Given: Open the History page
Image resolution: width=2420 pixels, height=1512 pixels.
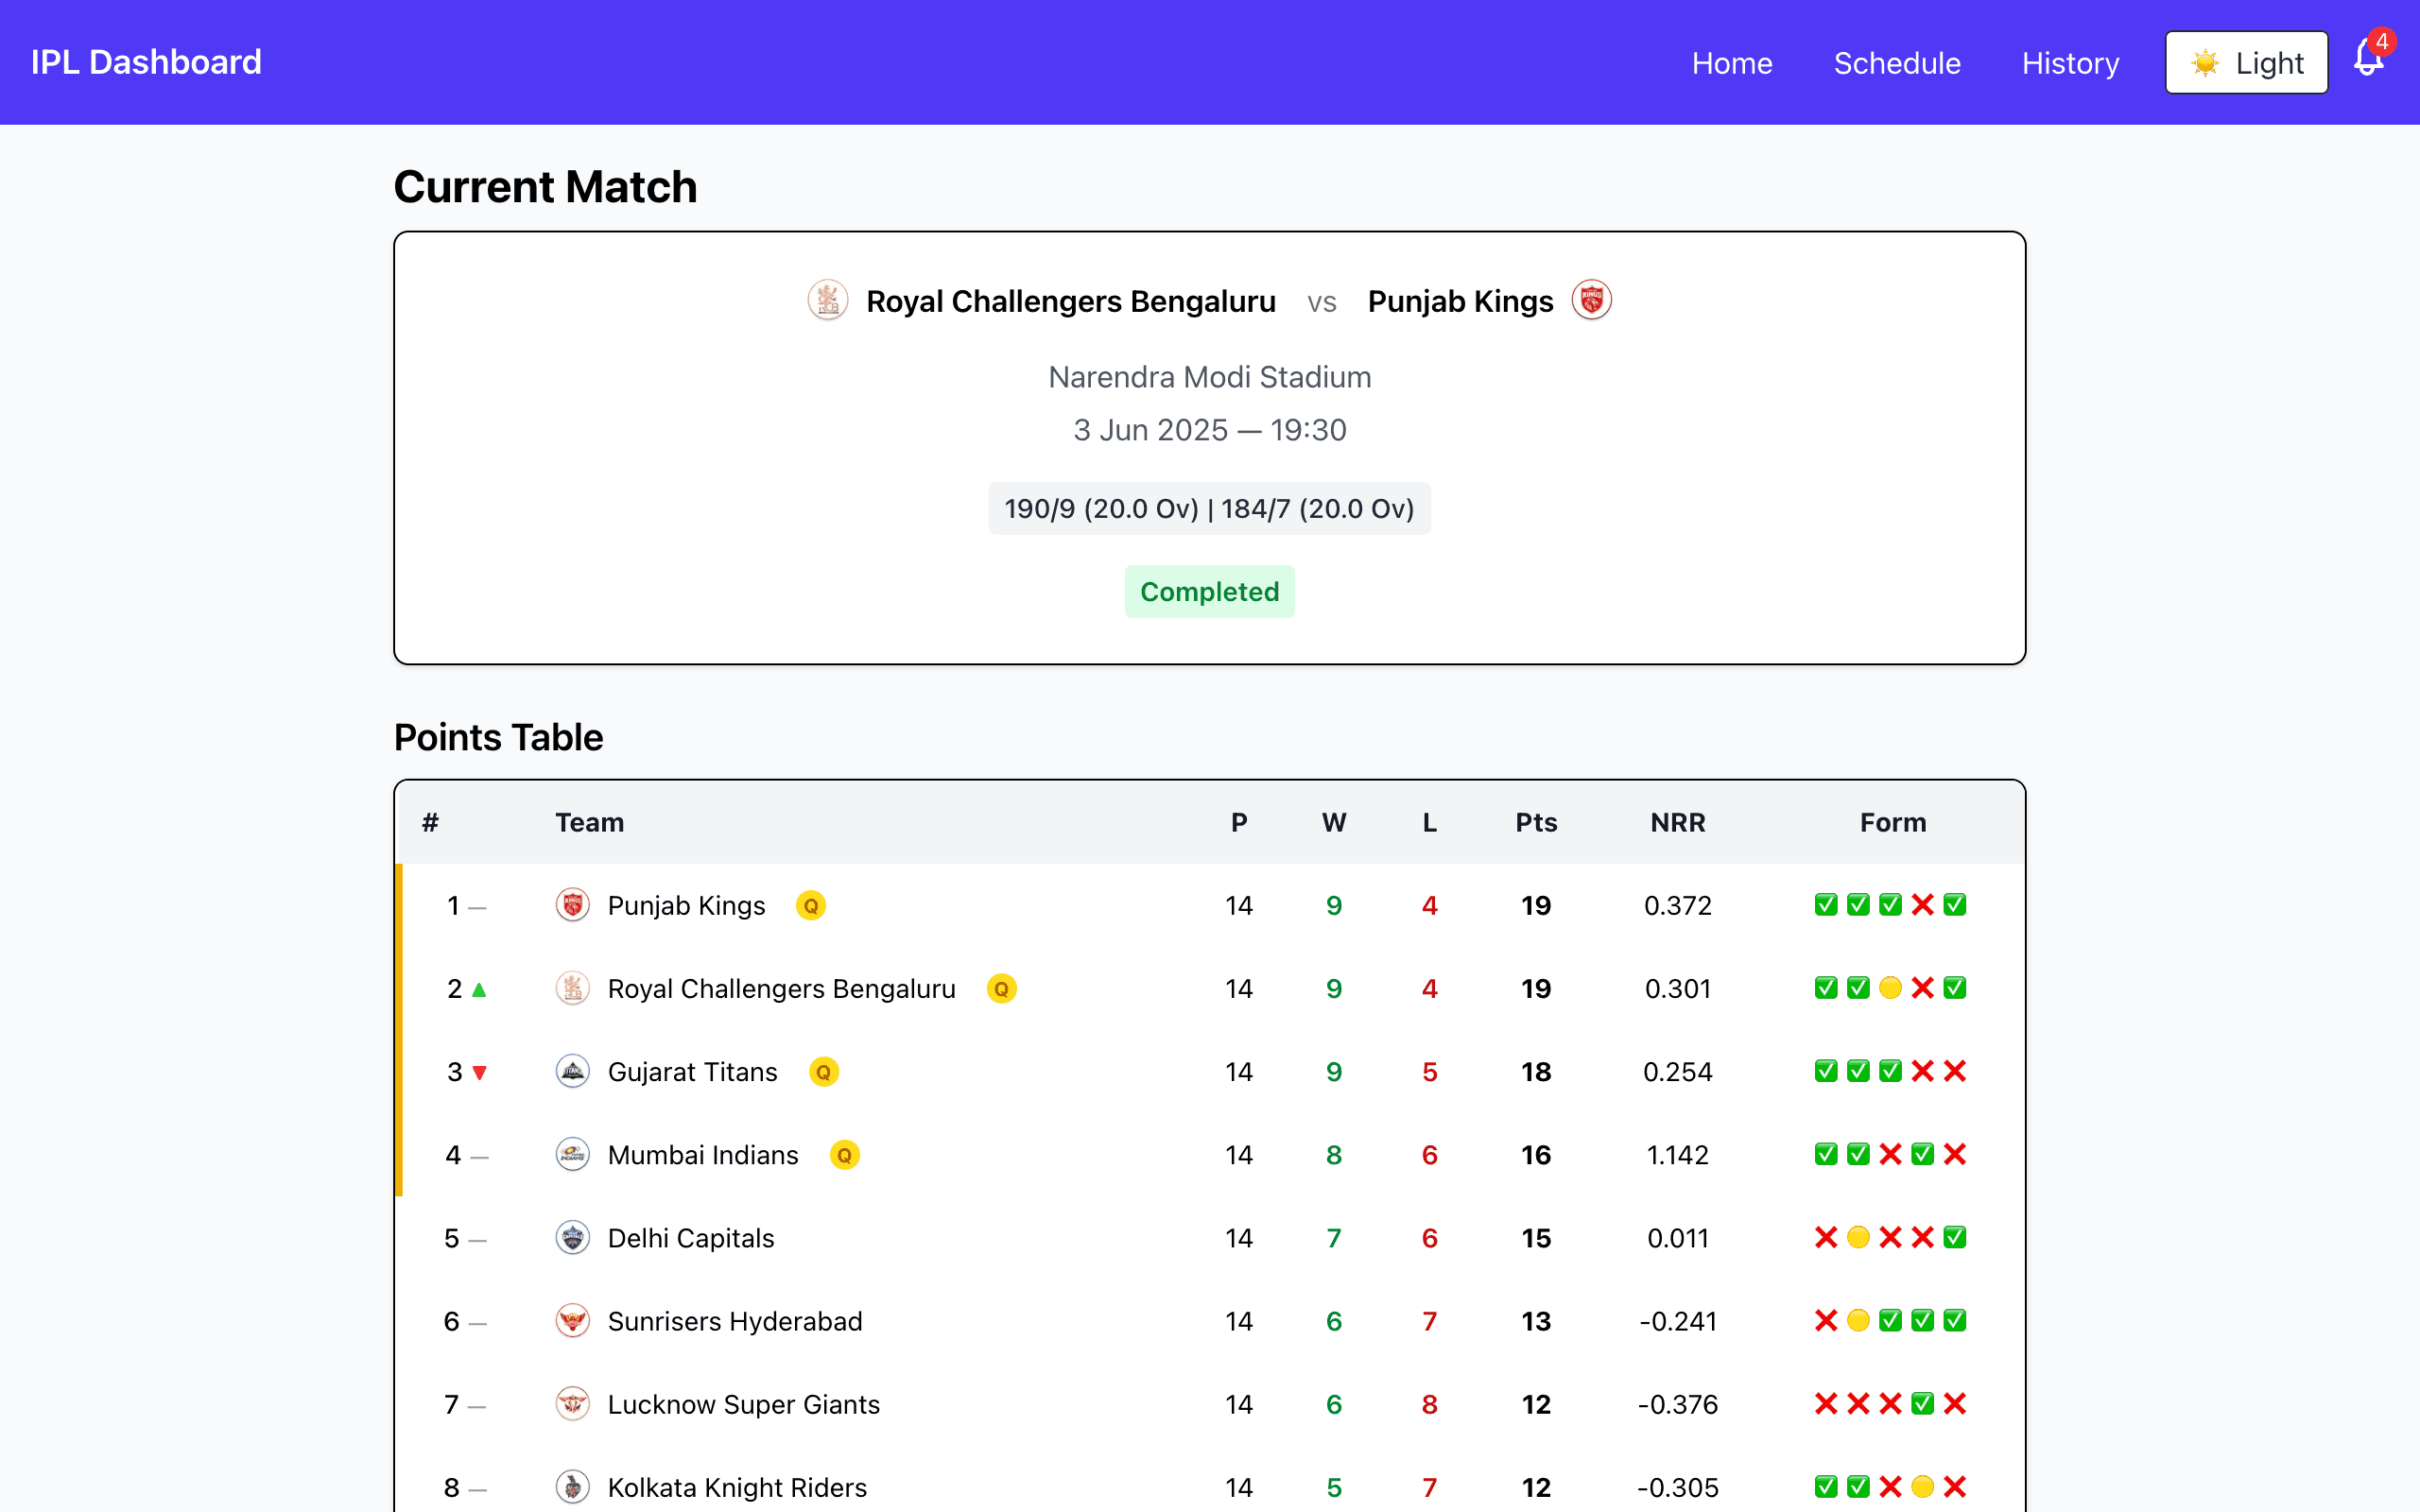Looking at the screenshot, I should [2070, 63].
